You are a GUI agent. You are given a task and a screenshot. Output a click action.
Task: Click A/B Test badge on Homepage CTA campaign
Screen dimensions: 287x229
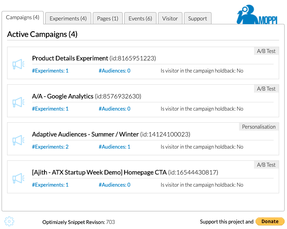pos(266,165)
